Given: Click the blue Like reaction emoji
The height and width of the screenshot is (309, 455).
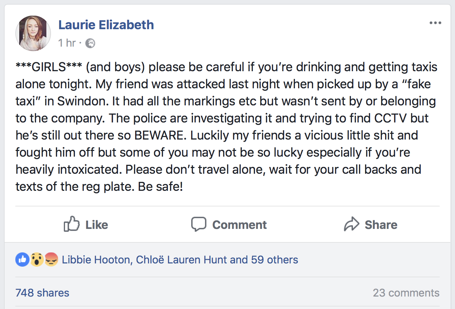Looking at the screenshot, I should (22, 260).
